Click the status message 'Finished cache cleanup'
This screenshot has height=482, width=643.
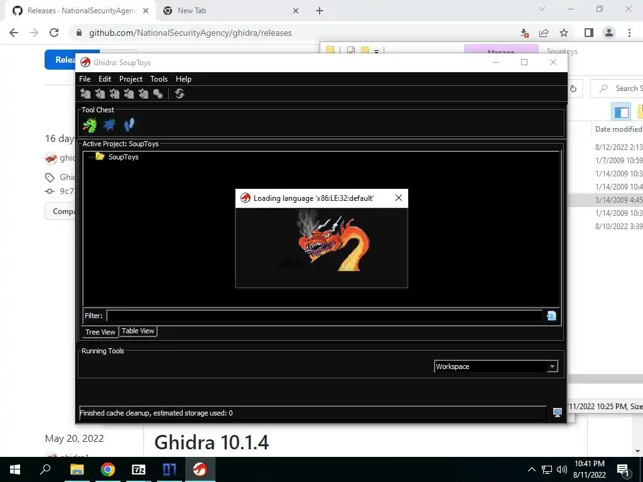pyautogui.click(x=156, y=413)
